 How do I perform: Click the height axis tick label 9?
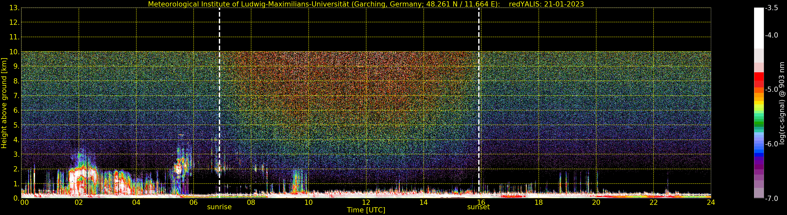click(x=16, y=67)
